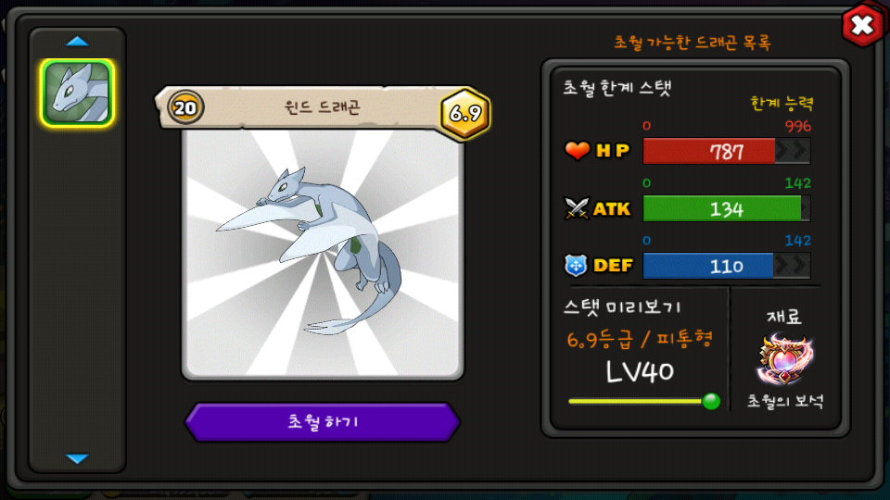Click the 한계 능력 label
This screenshot has width=890, height=500.
pos(782,103)
